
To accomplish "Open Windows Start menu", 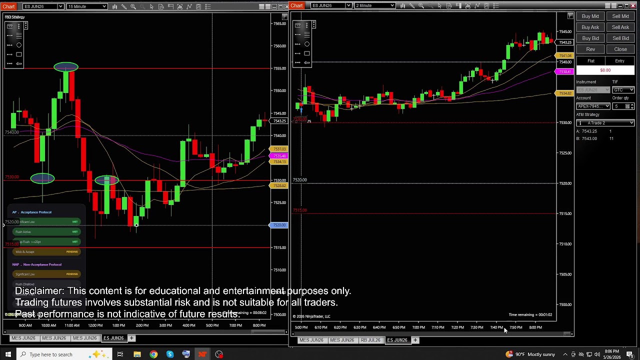I will click(7, 354).
